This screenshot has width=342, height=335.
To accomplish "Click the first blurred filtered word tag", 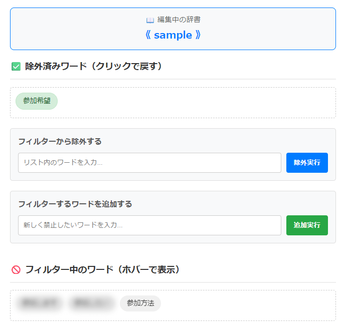I will tap(39, 303).
